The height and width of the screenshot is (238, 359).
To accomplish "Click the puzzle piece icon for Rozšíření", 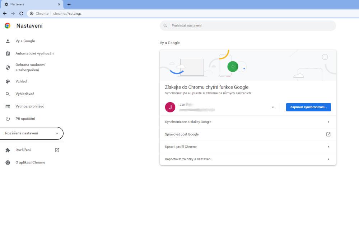I will pos(8,150).
